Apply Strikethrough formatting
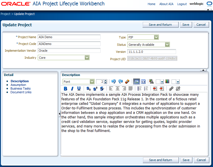 pyautogui.click(x=102, y=89)
